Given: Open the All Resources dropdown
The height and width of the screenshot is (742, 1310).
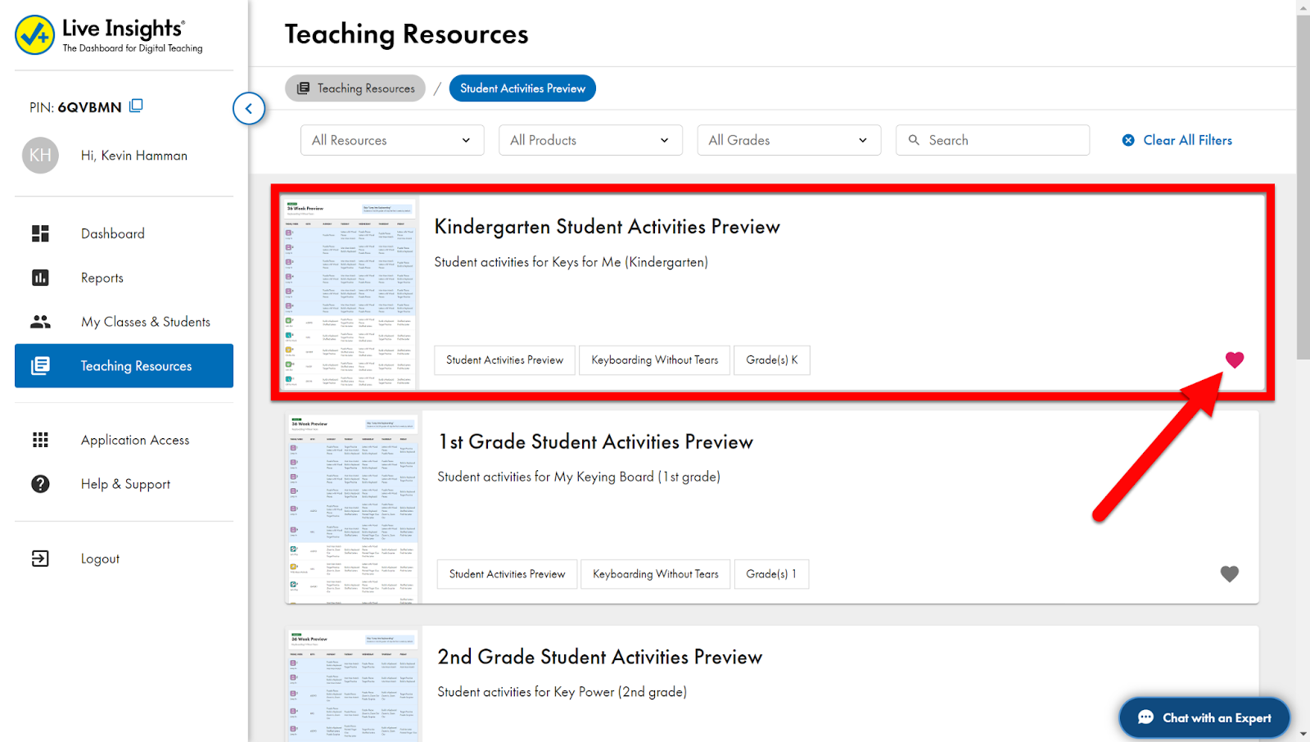Looking at the screenshot, I should coord(392,140).
